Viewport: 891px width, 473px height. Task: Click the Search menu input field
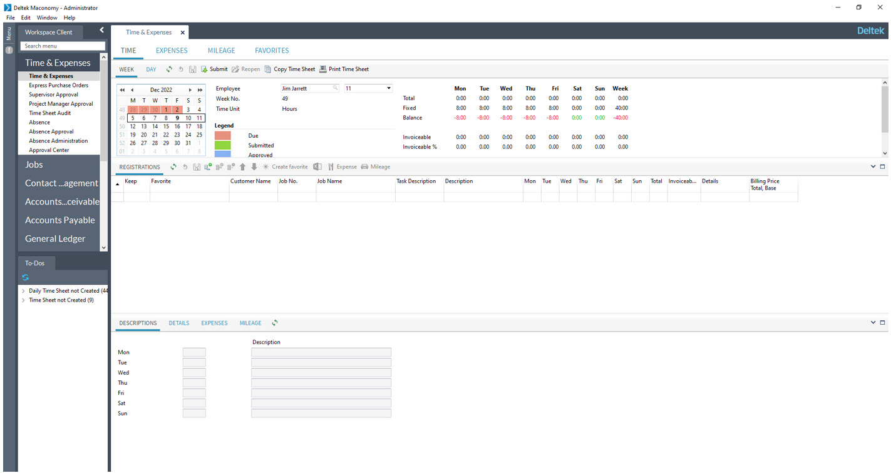click(x=62, y=46)
